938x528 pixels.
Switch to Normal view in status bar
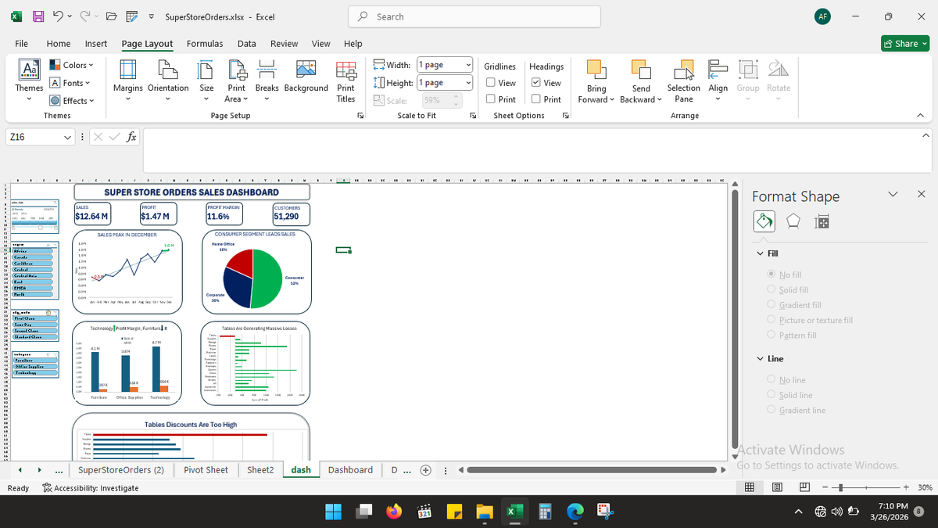coord(749,487)
